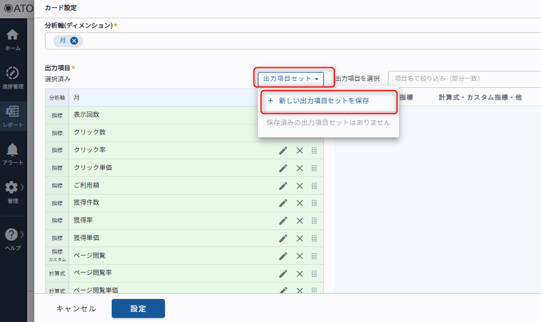This screenshot has height=322, width=541.
Task: Remove the 獲得件数 row
Action: pyautogui.click(x=300, y=203)
